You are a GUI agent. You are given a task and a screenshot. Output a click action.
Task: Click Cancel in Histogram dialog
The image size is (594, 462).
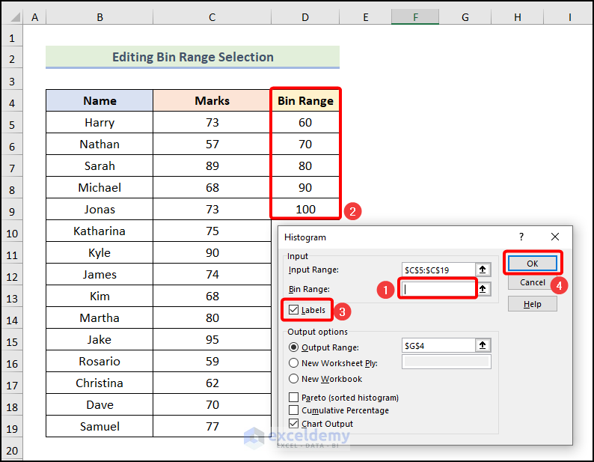(x=533, y=282)
